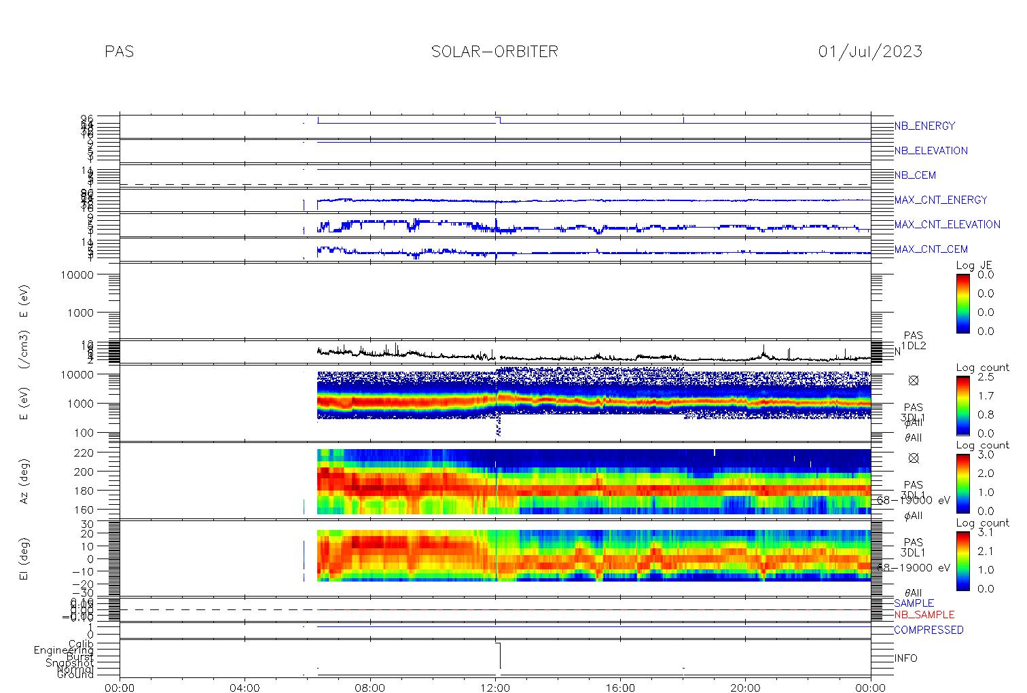Screen dimensions: 1027x693
Task: Click the Engineering mode label
Action: (64, 650)
